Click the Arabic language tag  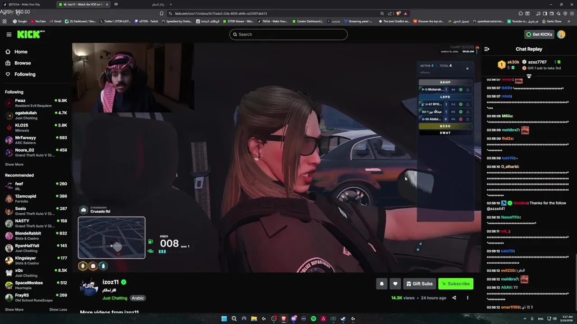pyautogui.click(x=138, y=298)
